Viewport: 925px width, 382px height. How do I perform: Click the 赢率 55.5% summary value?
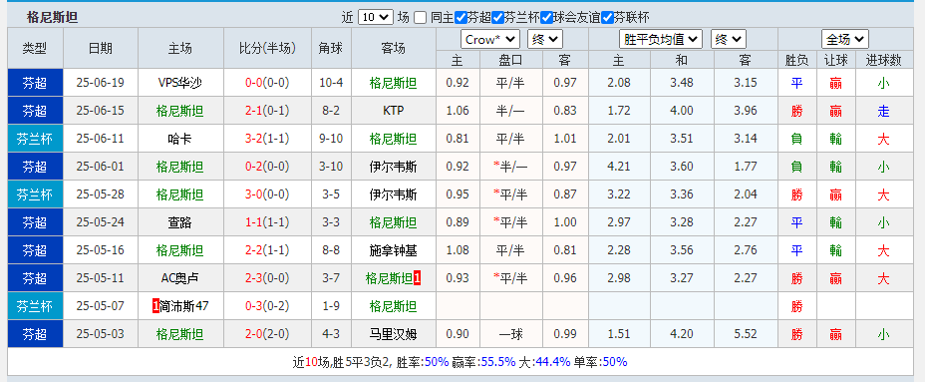498,361
